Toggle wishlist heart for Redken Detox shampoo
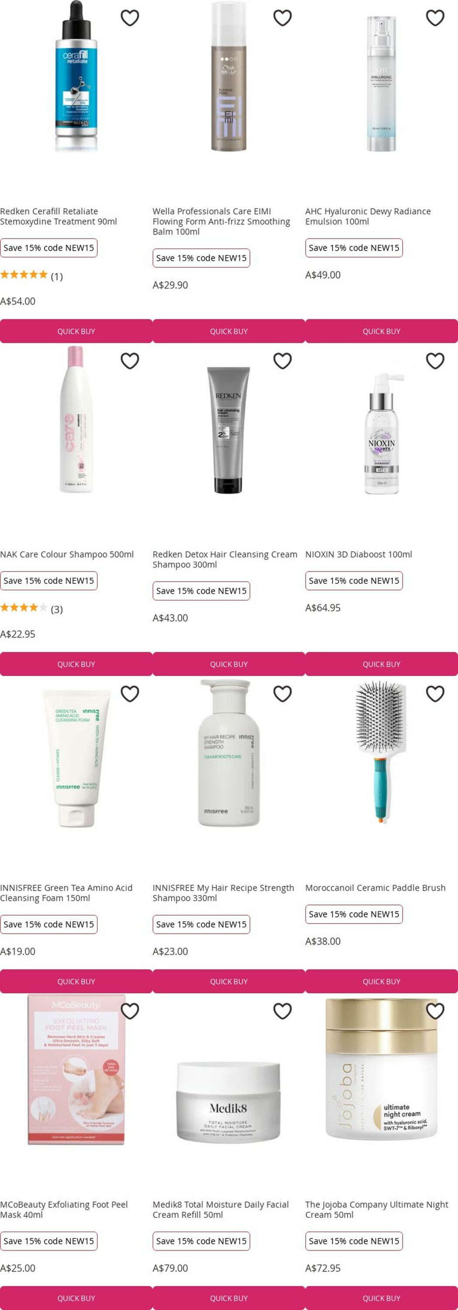The height and width of the screenshot is (1310, 458). [282, 361]
